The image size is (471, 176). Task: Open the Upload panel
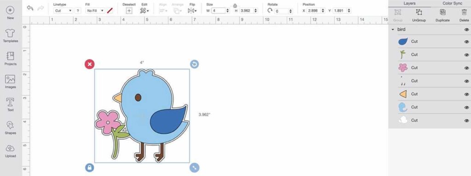pyautogui.click(x=11, y=151)
